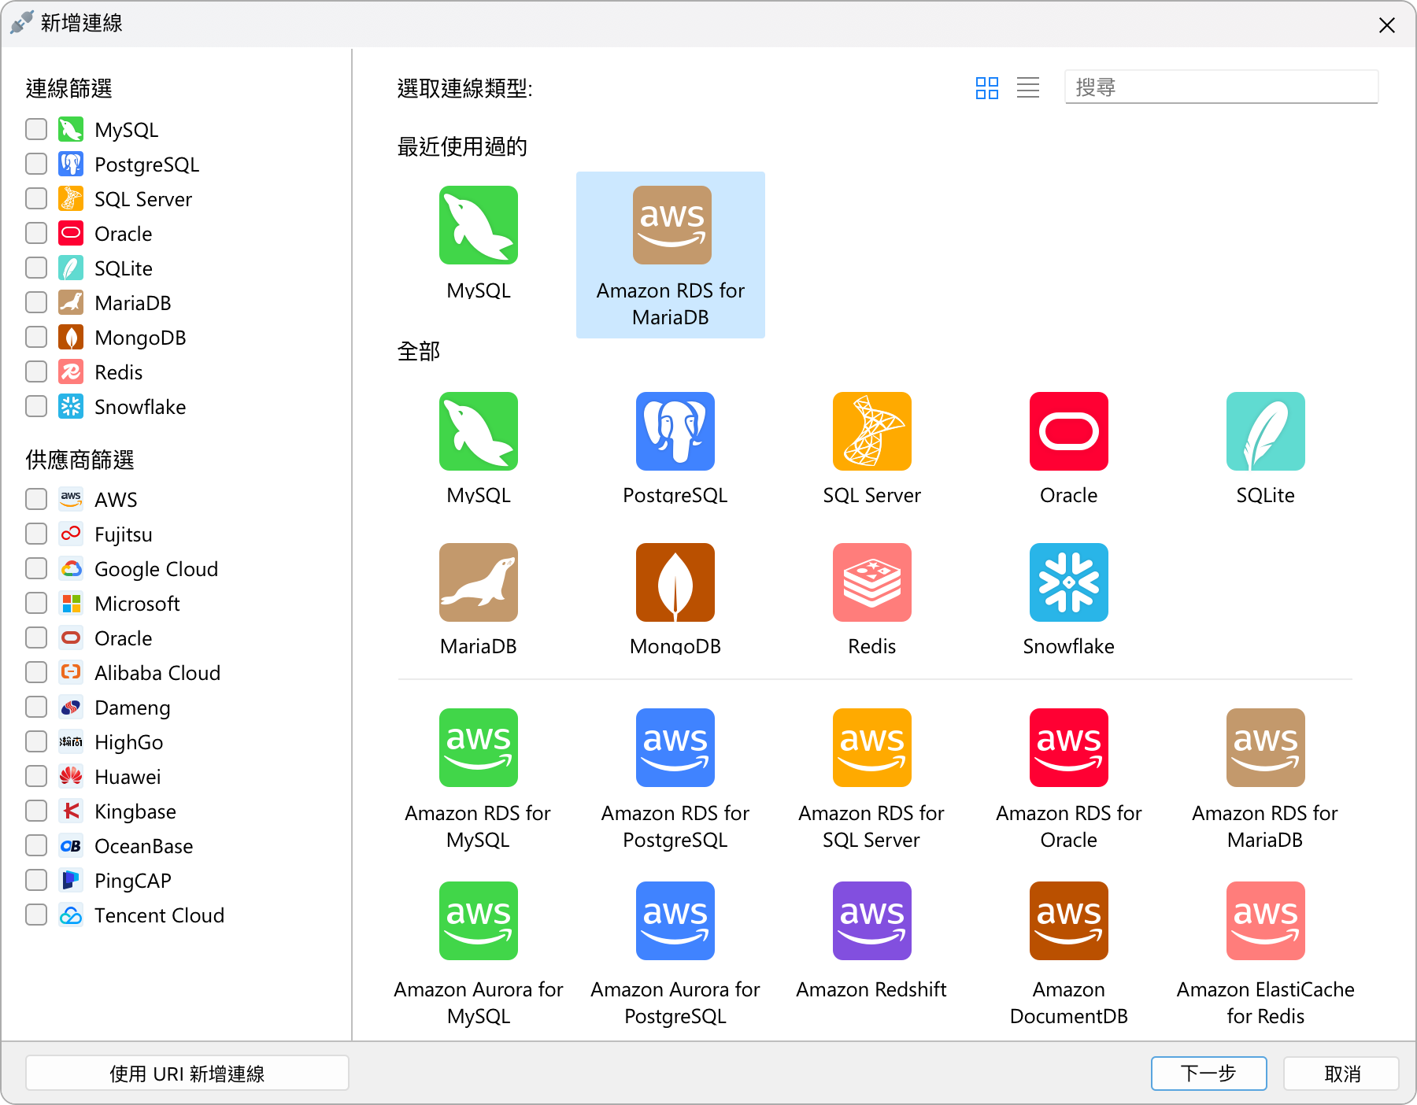1417x1105 pixels.
Task: Tick the Alibaba Cloud vendor checkbox
Action: pos(36,672)
